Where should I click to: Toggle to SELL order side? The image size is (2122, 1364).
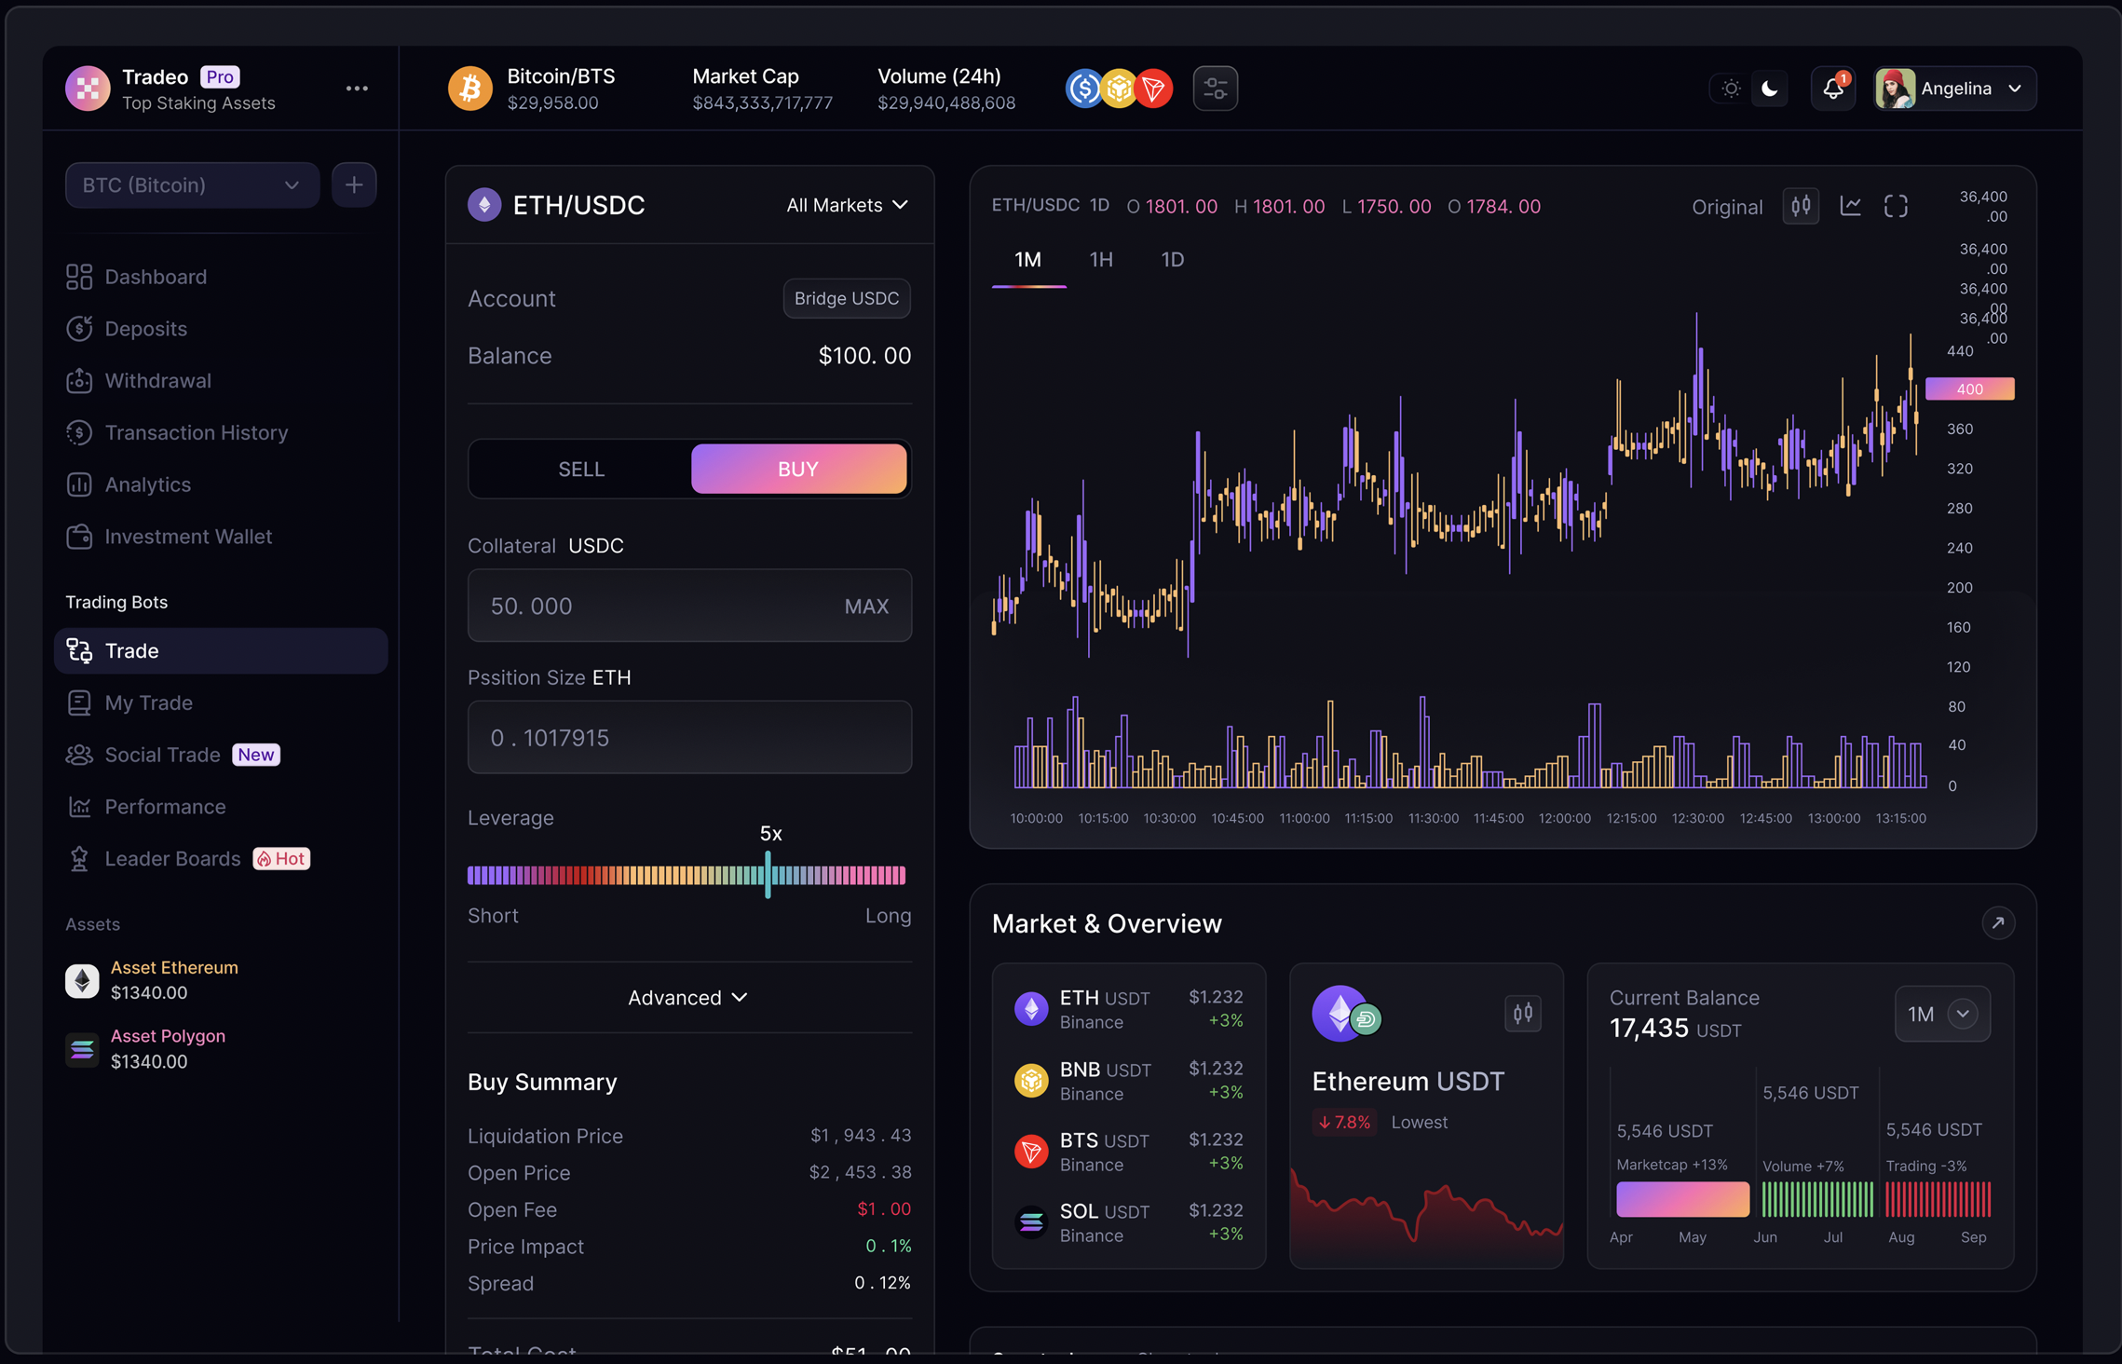[581, 469]
